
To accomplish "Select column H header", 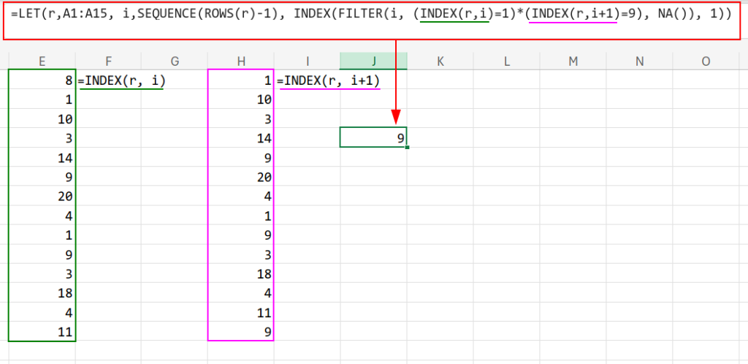I will coord(240,61).
